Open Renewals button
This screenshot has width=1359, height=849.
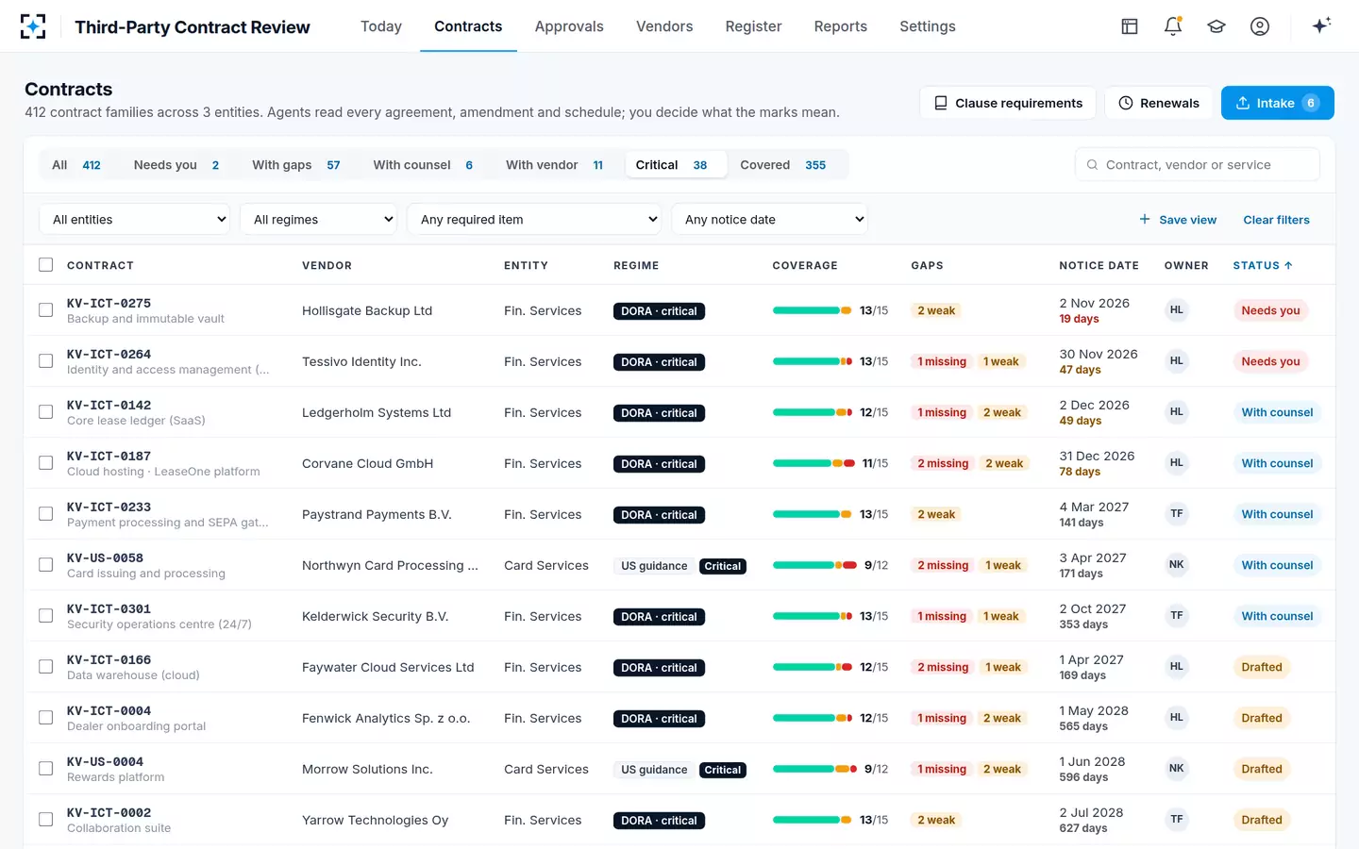[1159, 103]
